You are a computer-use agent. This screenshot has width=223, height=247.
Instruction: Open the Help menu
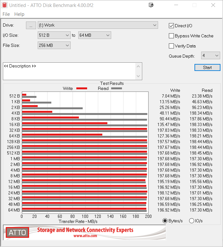pyautogui.click(x=19, y=14)
